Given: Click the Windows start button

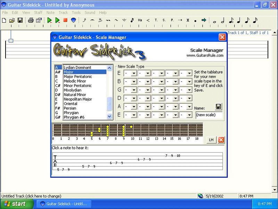Looking at the screenshot, I should 16,204.
